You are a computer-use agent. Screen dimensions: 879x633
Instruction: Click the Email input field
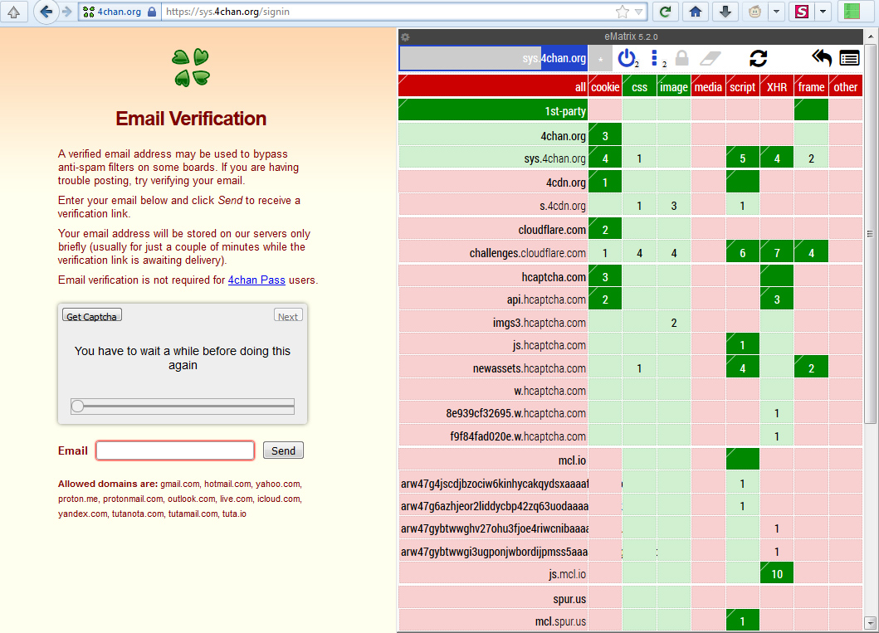[175, 450]
